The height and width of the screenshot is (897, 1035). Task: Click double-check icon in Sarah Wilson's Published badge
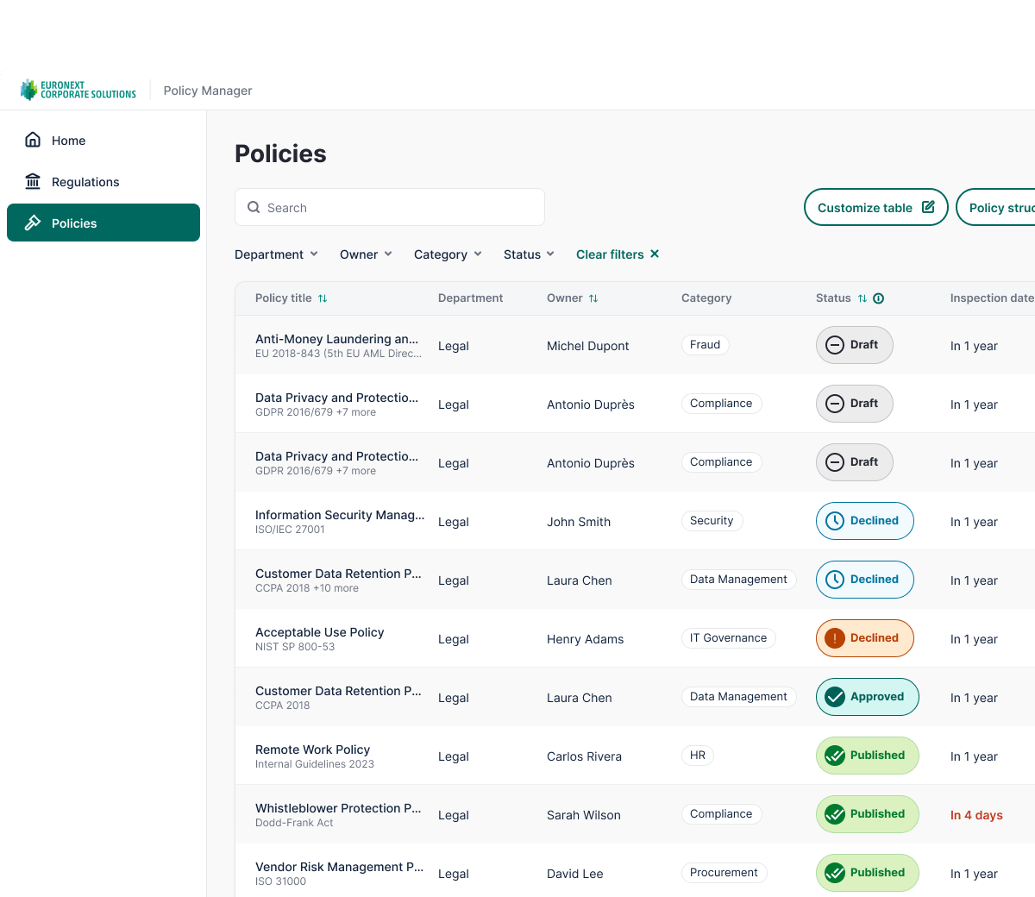click(x=835, y=814)
